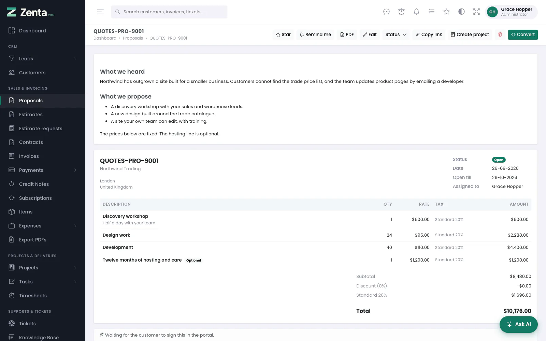
Task: Enter fullscreen with the expand icon
Action: 476,12
